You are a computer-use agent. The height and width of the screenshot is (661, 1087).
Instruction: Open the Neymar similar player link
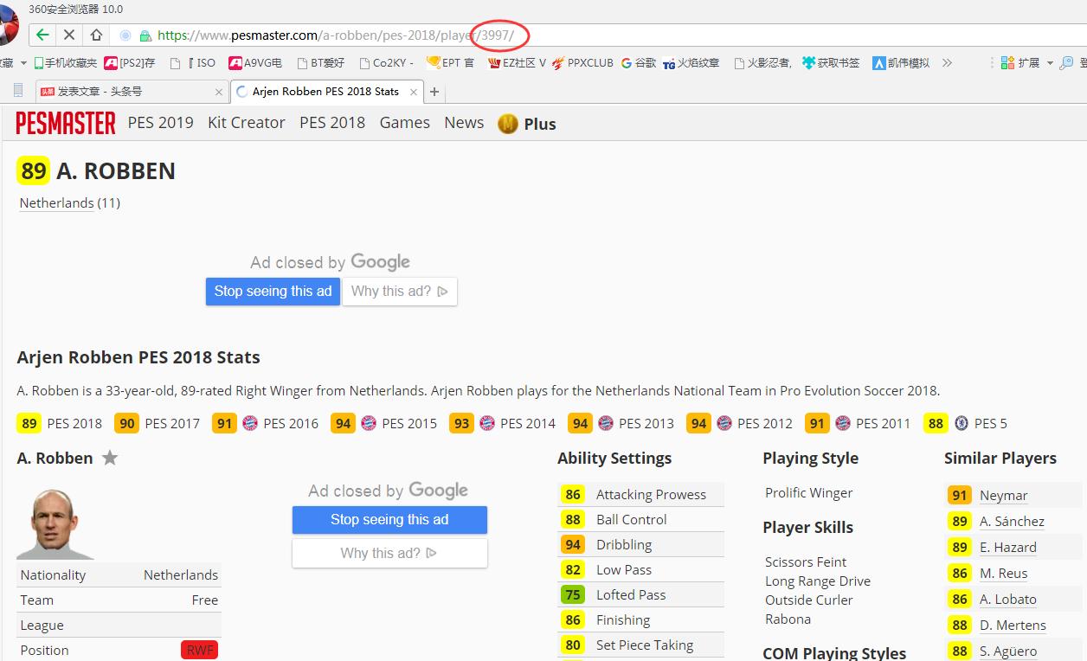coord(1003,495)
